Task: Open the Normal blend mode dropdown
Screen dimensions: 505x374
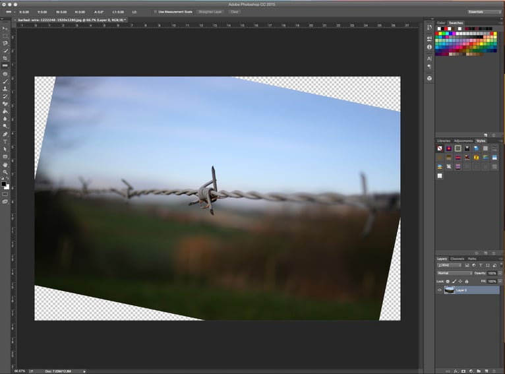Action: pos(454,273)
